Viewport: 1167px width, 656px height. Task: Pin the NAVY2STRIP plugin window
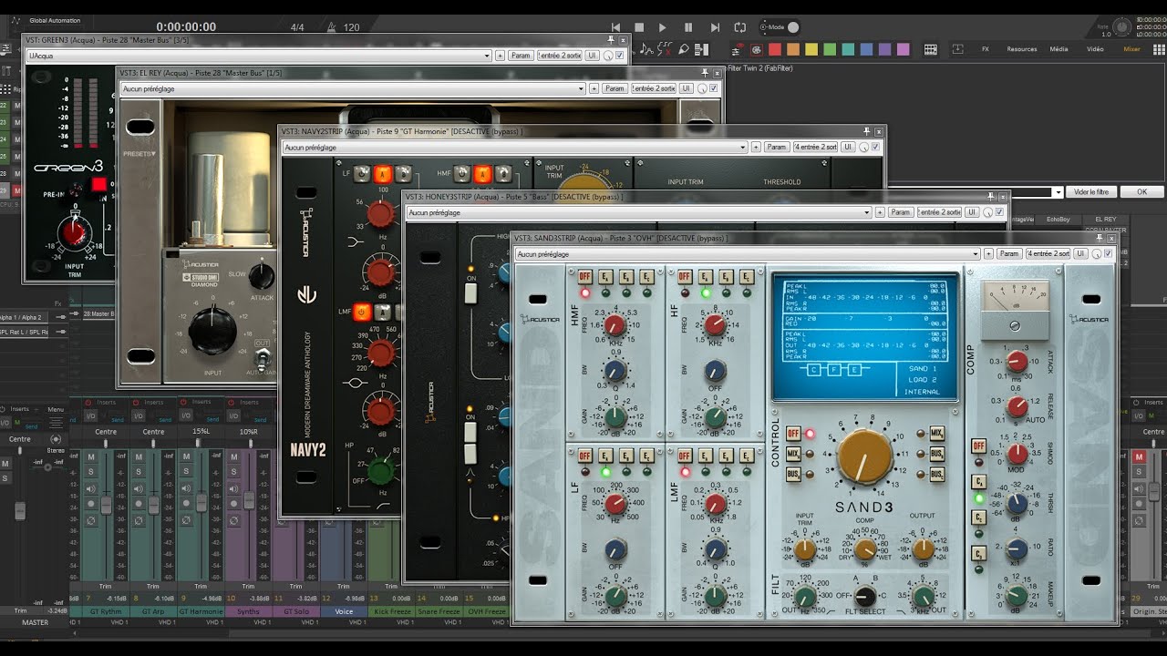(867, 131)
